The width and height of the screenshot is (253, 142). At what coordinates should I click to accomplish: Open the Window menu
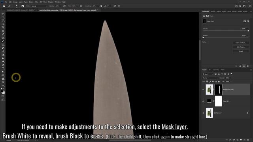(x=58, y=2)
